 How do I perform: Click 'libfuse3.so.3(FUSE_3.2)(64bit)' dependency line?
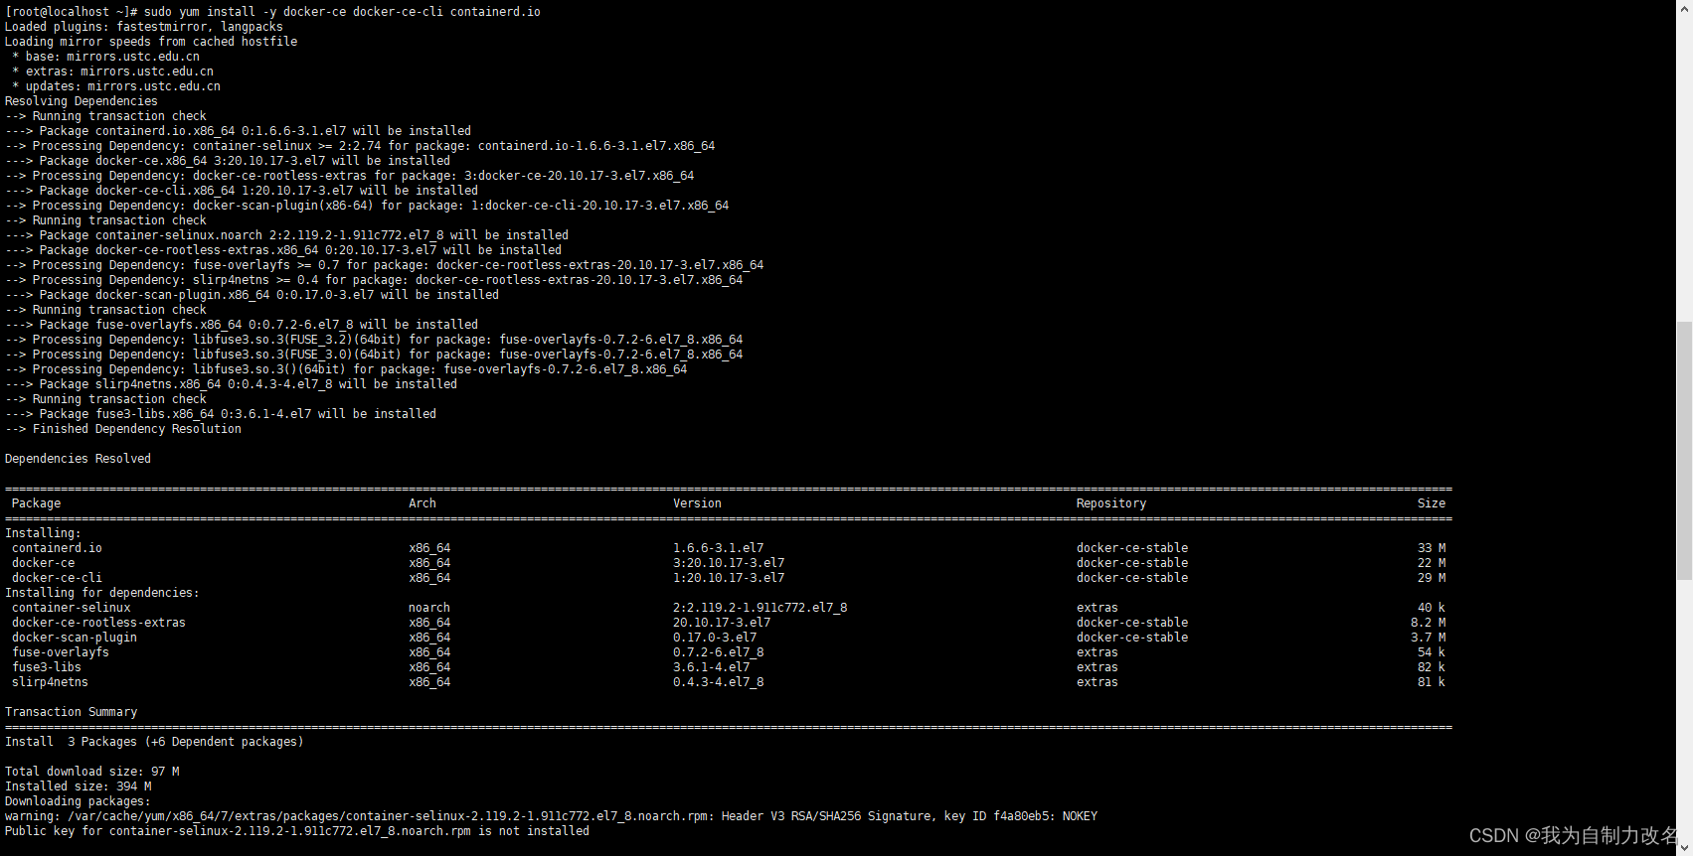click(374, 340)
